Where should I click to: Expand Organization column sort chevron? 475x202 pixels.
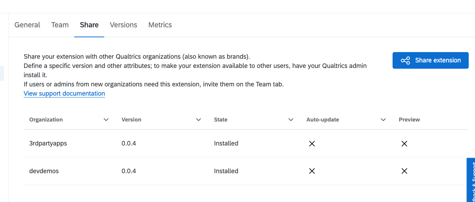click(106, 120)
